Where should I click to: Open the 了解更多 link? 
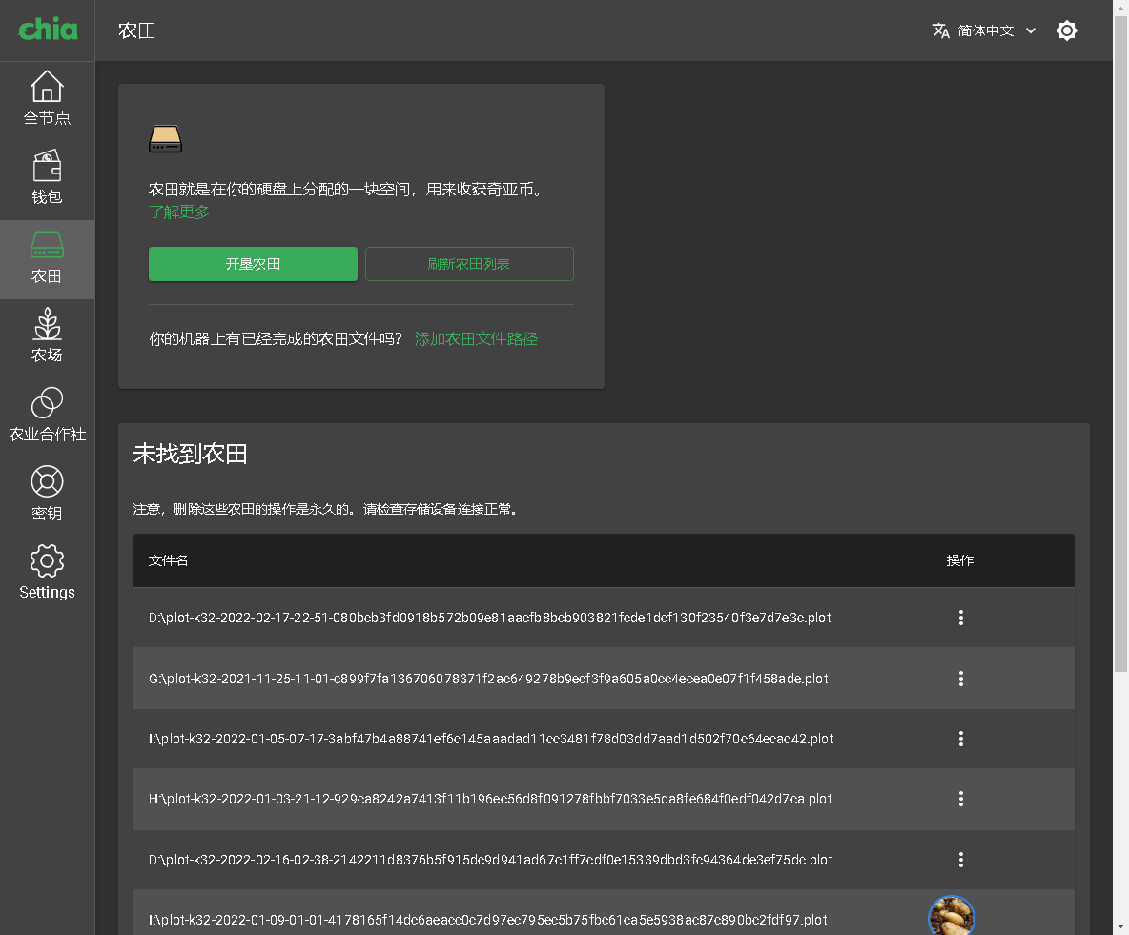[x=179, y=213]
